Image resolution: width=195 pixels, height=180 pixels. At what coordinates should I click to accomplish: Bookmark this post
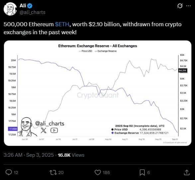[142, 173]
